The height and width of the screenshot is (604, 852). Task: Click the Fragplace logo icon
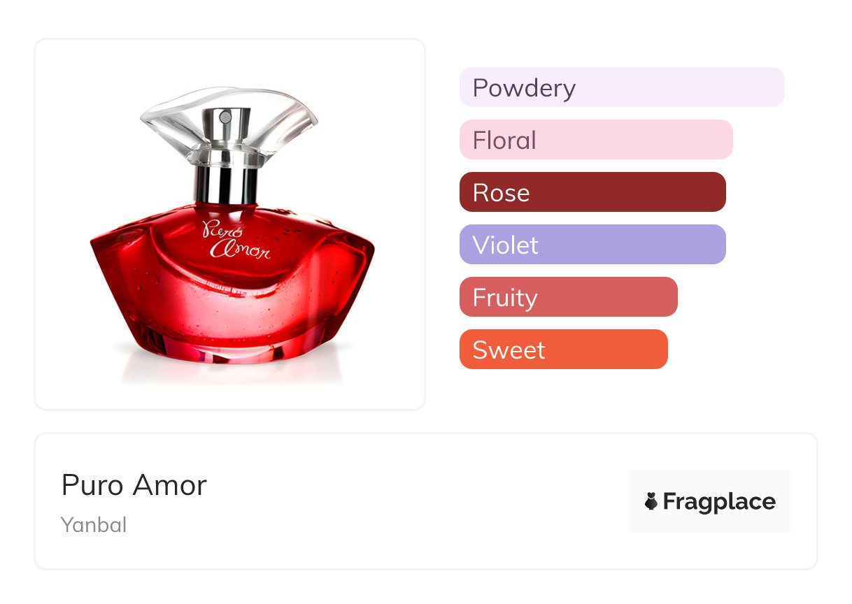651,501
